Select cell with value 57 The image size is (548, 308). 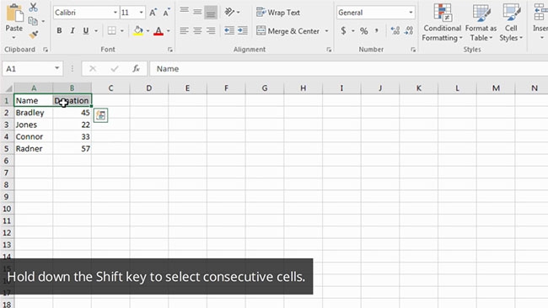point(73,149)
